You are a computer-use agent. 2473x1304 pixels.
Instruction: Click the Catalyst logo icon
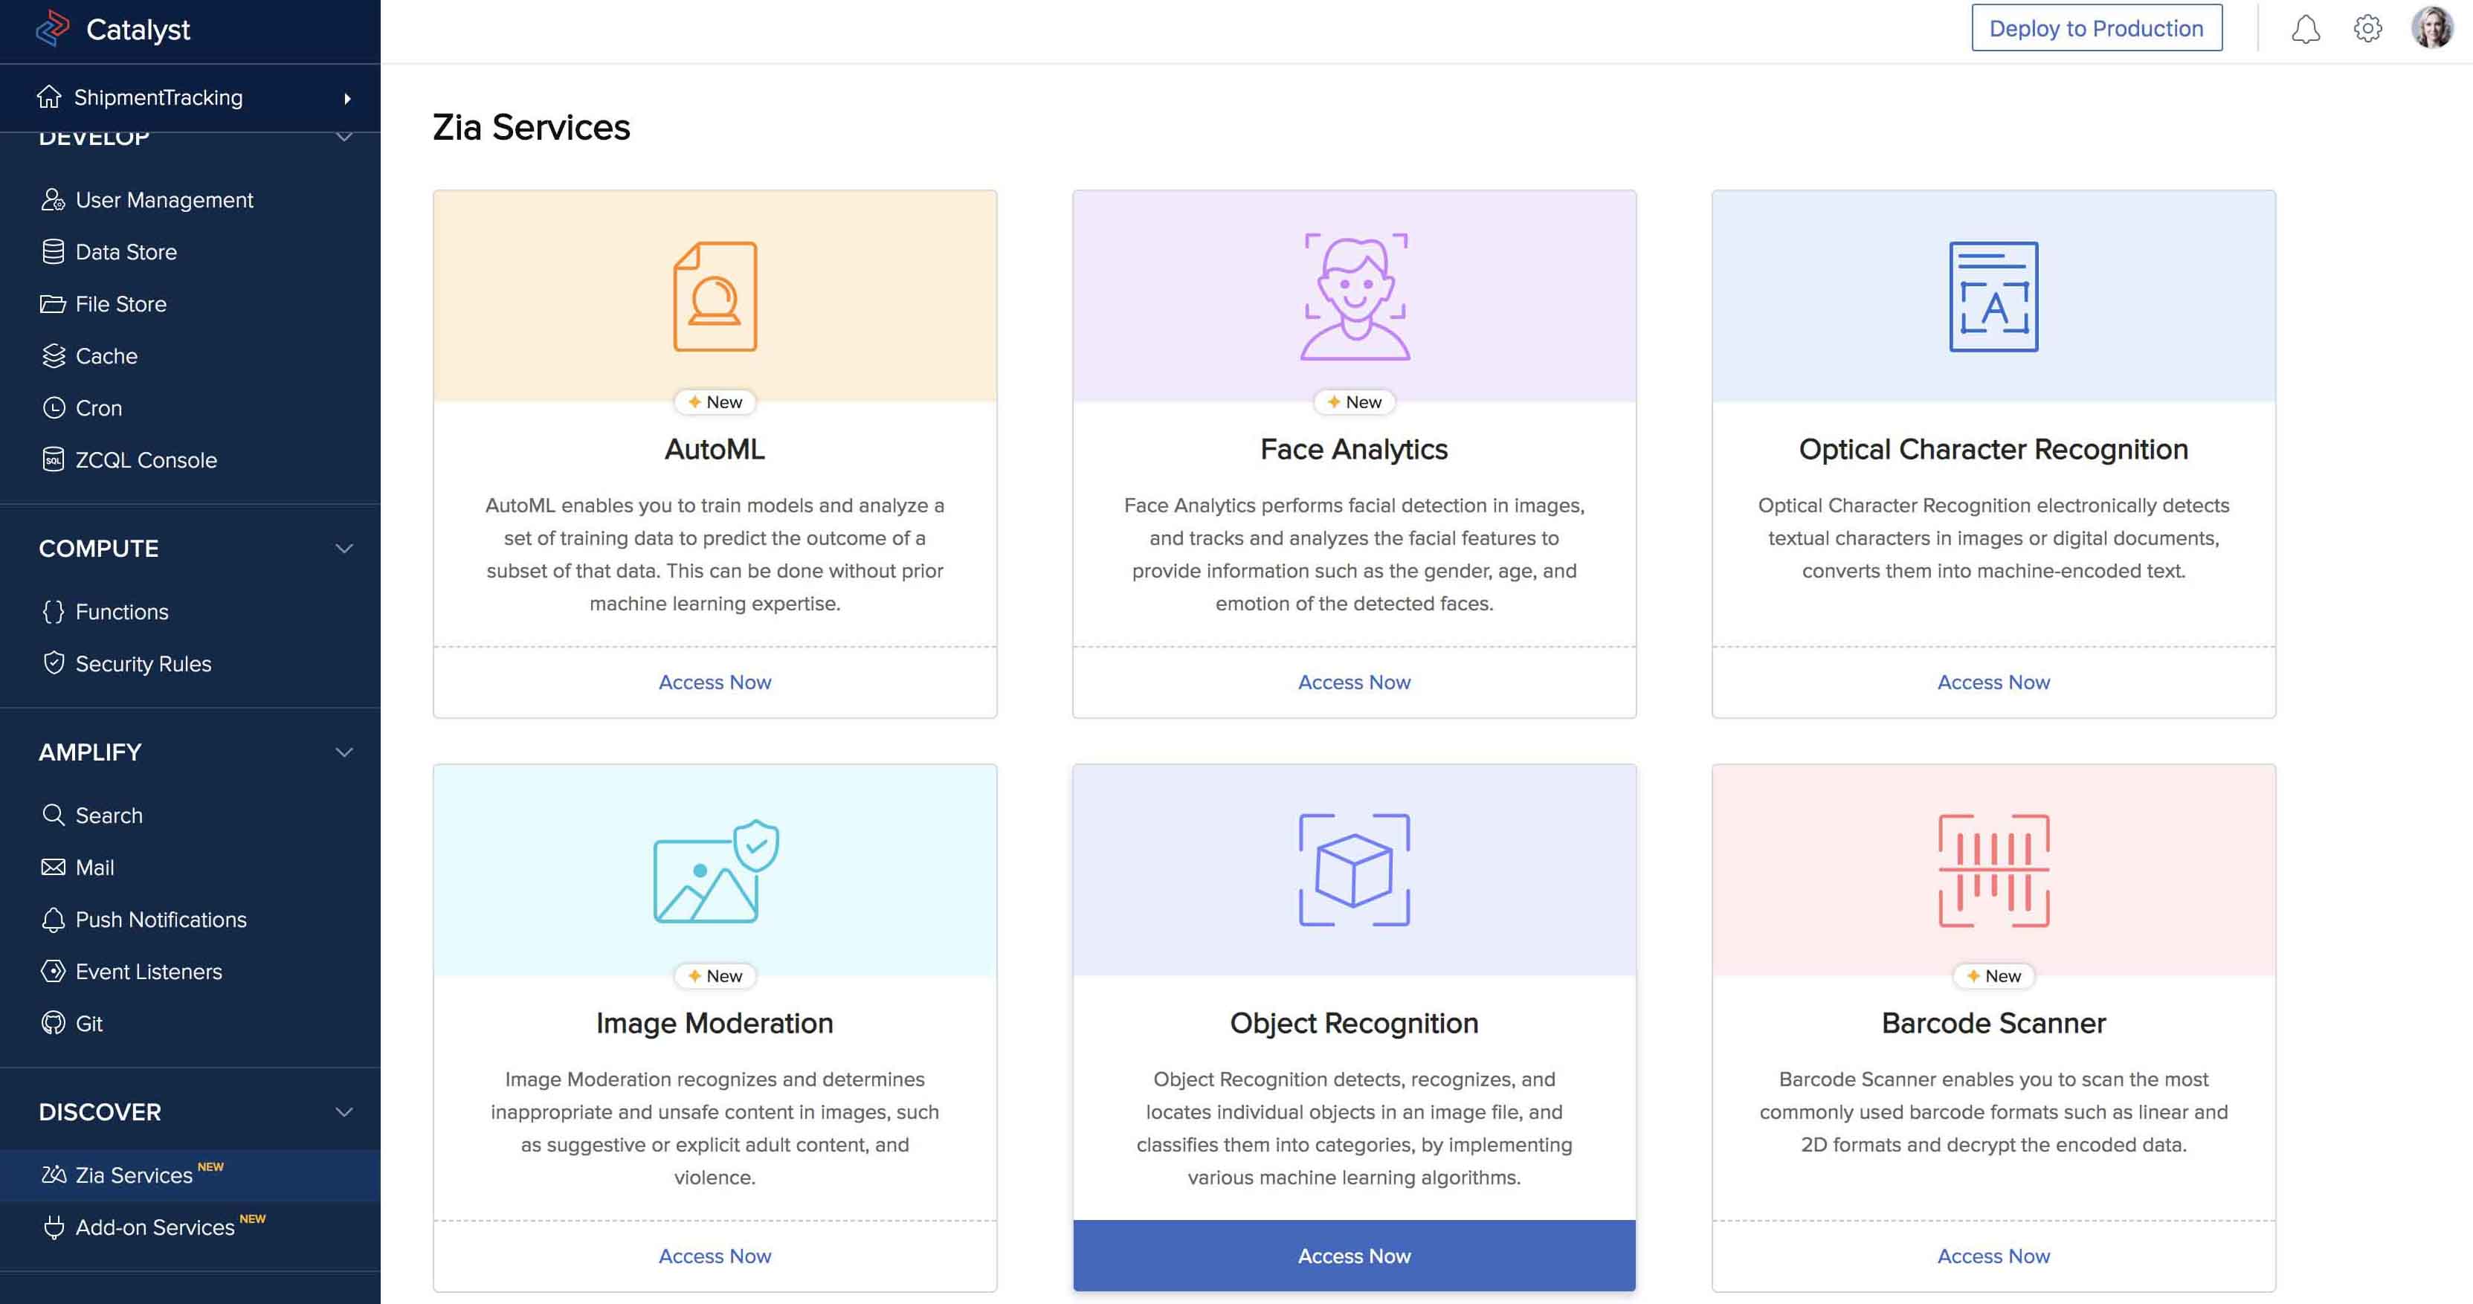coord(53,29)
